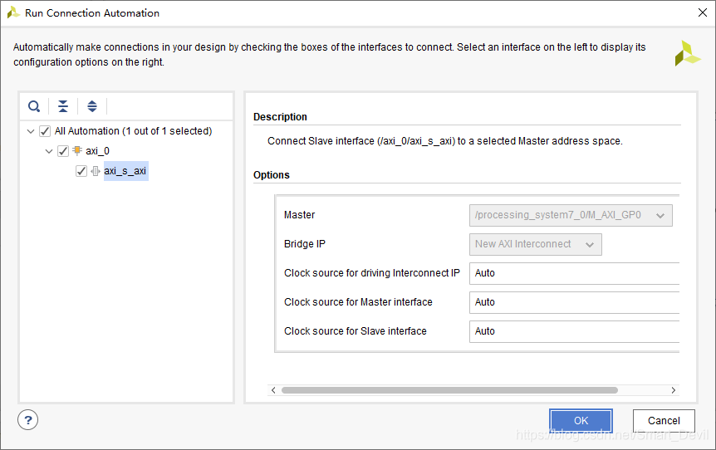Click the axi_0 IP block icon
Viewport: 716px width, 450px height.
click(77, 151)
